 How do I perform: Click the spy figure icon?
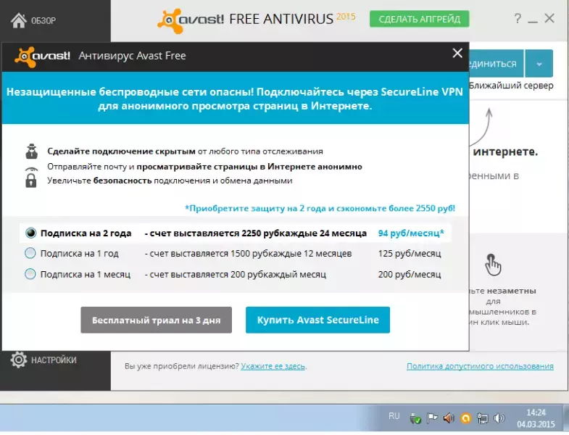32,152
